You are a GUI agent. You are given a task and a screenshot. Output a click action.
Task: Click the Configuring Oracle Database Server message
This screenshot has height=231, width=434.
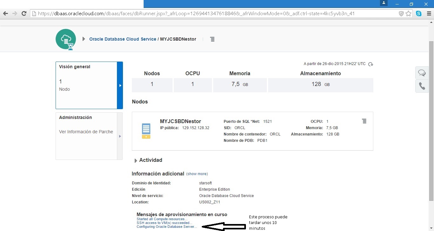coord(166,227)
